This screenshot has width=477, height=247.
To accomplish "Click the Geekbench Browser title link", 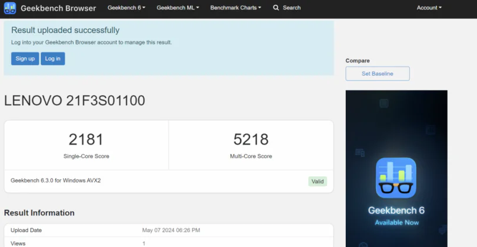I will pyautogui.click(x=58, y=8).
